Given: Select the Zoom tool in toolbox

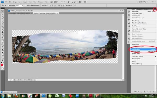Looking at the screenshot, I should pos(3,60).
